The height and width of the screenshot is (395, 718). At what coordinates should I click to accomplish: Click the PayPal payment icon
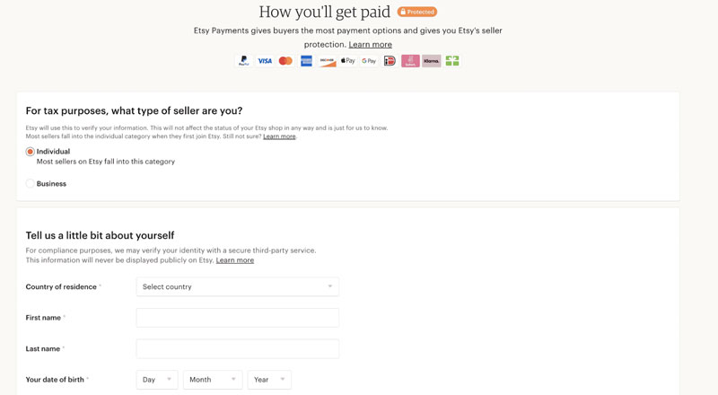[x=243, y=61]
